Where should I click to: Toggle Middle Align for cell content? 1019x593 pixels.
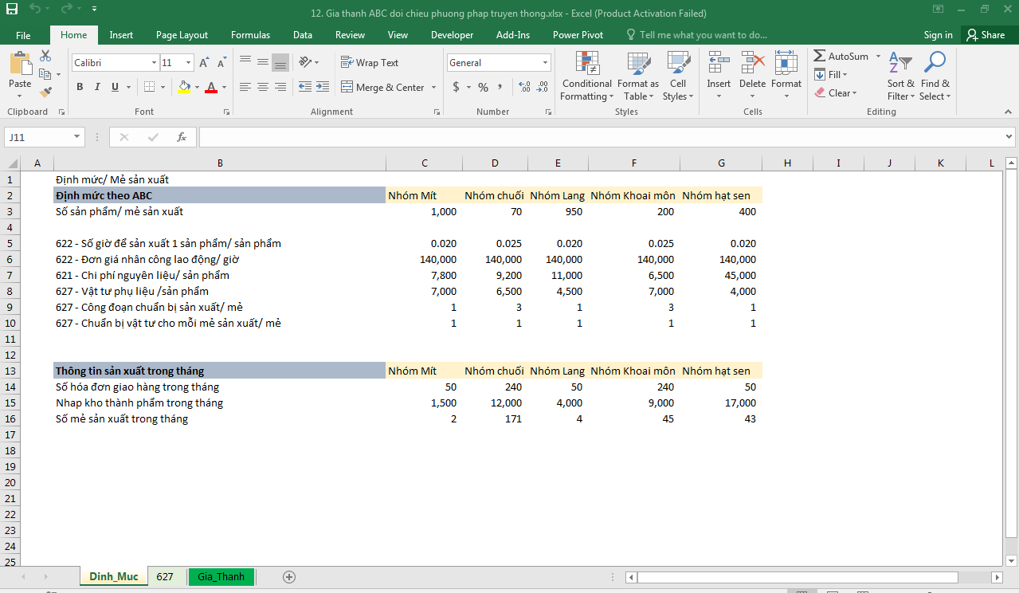(263, 62)
